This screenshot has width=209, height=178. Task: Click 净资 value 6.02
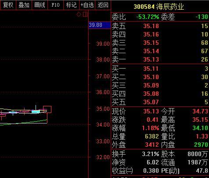coord(153,162)
